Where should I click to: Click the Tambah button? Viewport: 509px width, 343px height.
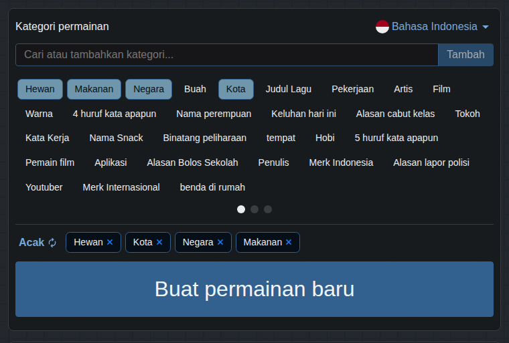click(466, 55)
